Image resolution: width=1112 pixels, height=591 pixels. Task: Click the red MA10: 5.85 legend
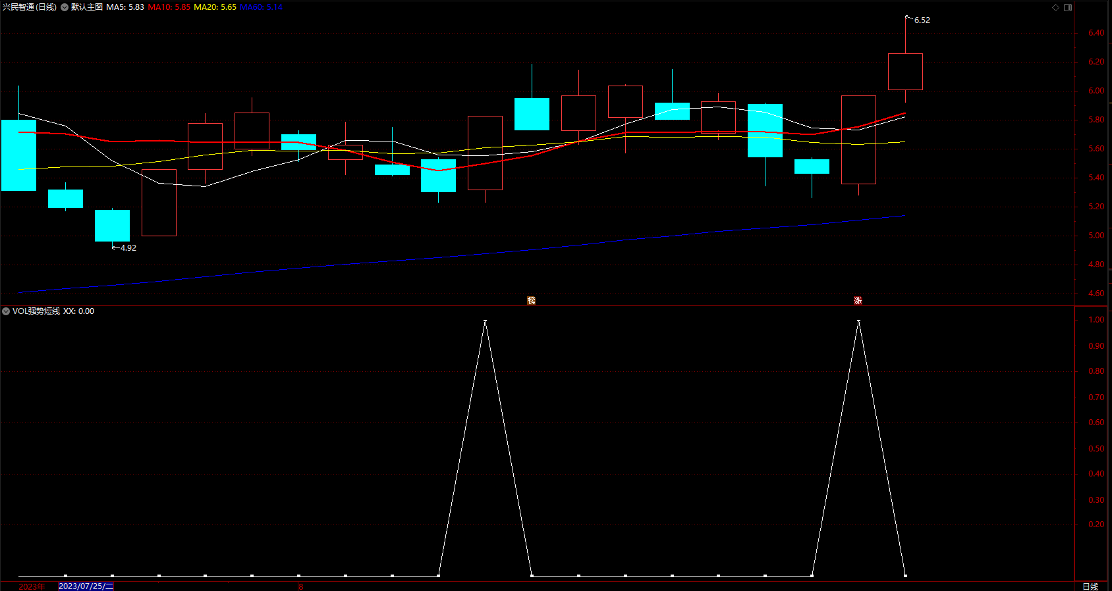click(169, 7)
